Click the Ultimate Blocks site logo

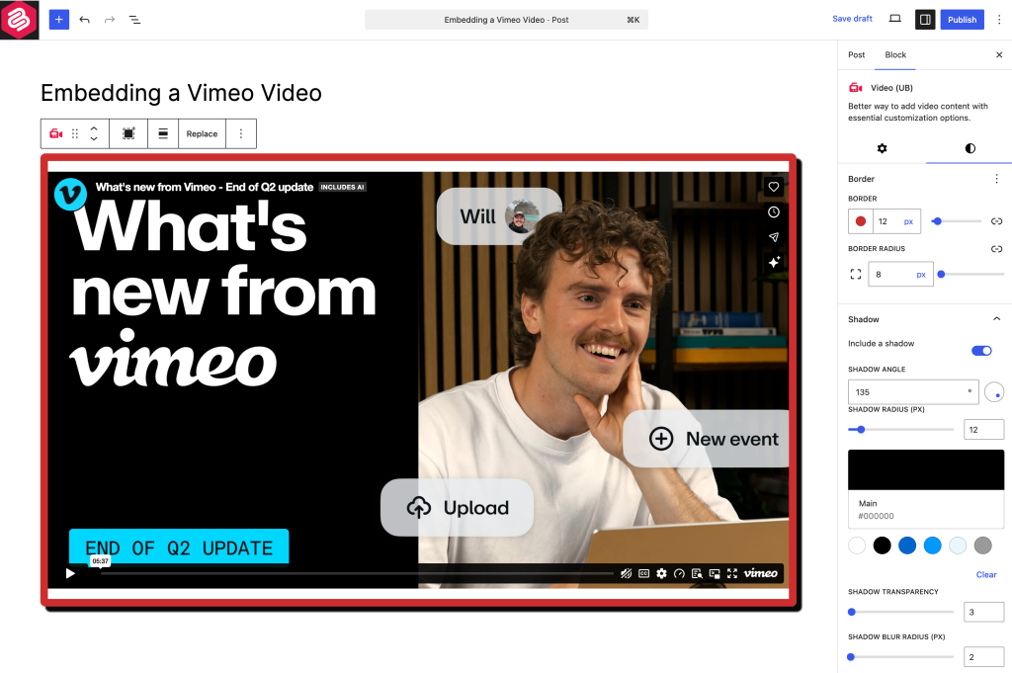(x=20, y=20)
